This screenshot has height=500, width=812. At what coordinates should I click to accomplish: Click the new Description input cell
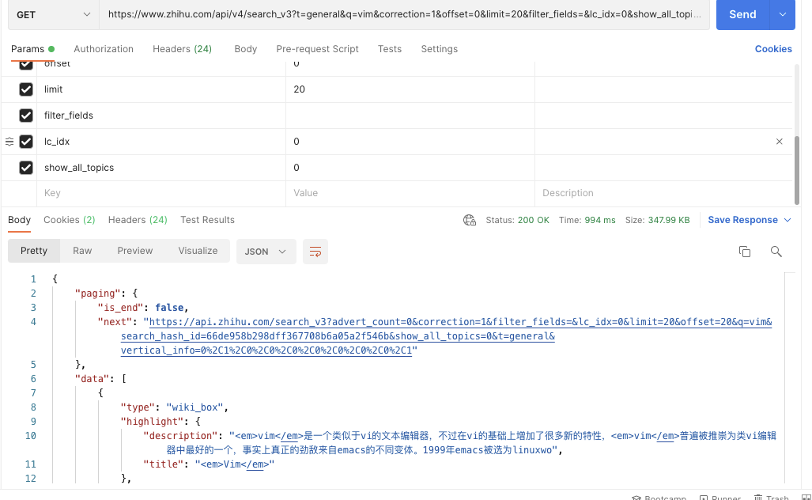point(663,193)
